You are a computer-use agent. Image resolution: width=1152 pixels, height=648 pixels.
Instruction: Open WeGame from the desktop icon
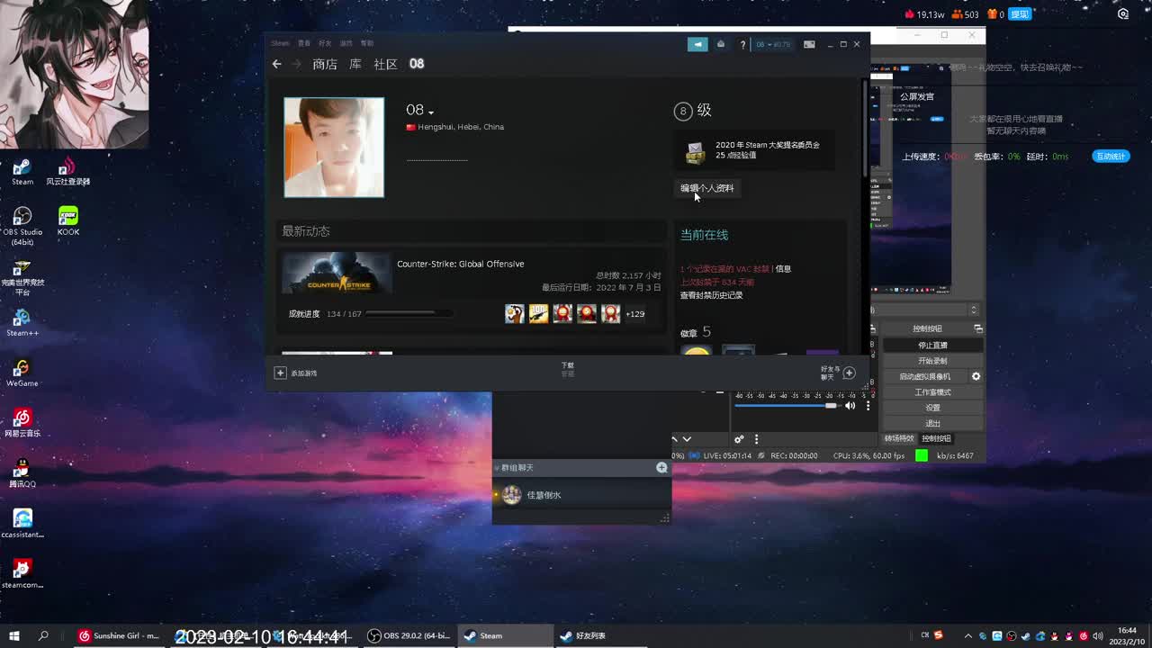pyautogui.click(x=22, y=369)
